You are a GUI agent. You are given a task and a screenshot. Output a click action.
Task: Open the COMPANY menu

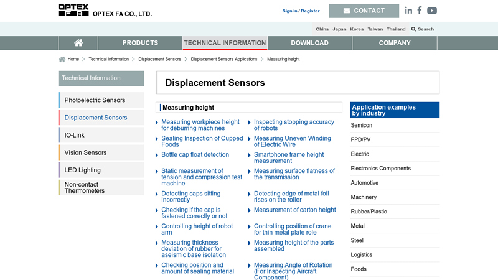(395, 43)
